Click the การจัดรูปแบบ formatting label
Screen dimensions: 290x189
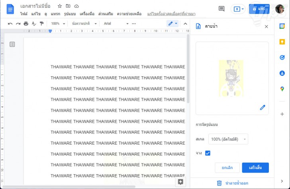[207, 124]
